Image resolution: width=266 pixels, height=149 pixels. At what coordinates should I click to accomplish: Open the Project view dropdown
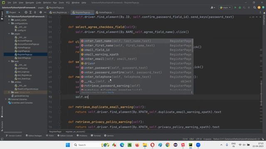13,12
